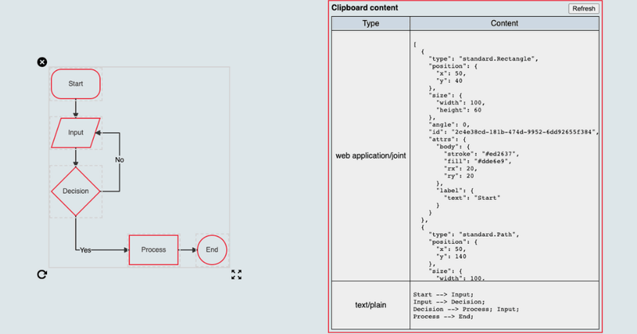Click the "fill": "#dde6e9" line
This screenshot has width=637, height=334.
click(477, 161)
